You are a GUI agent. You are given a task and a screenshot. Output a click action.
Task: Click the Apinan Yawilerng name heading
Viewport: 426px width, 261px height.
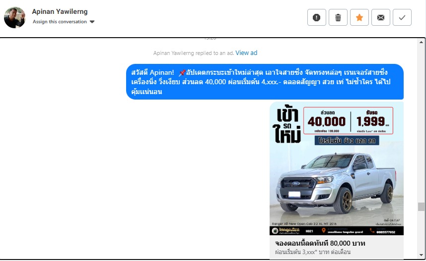(x=60, y=12)
